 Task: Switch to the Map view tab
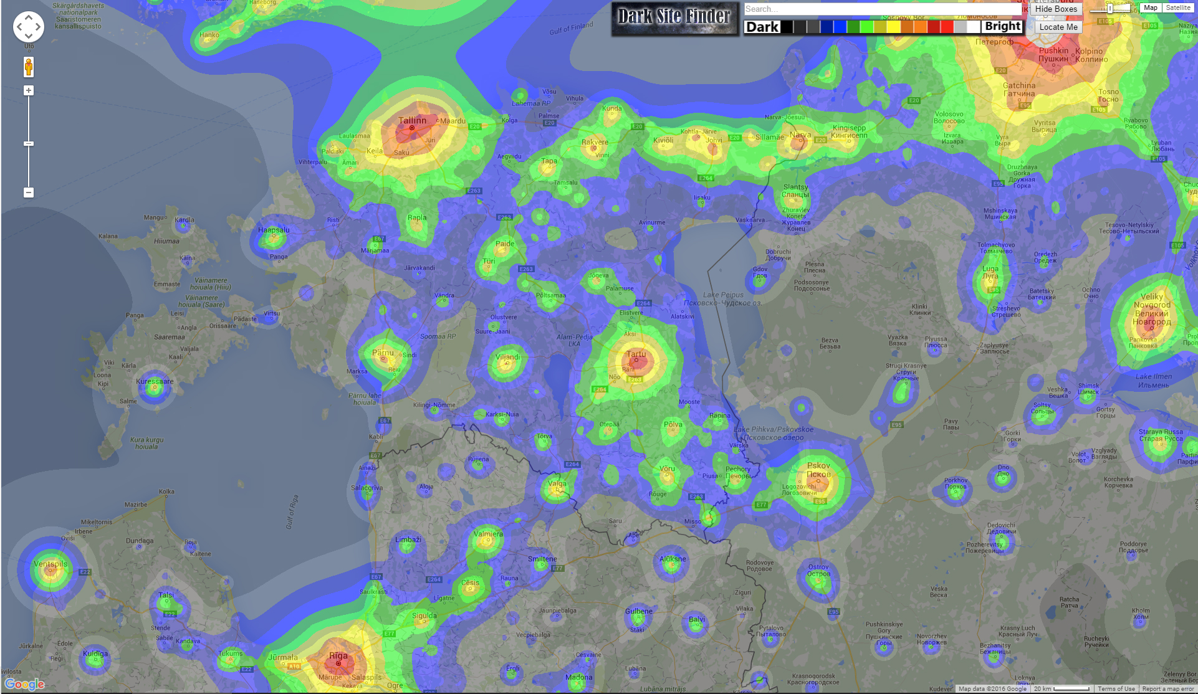(x=1151, y=7)
